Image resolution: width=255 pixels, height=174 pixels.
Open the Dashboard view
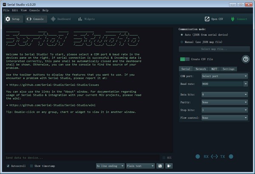click(61, 19)
